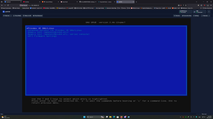213x119 pixels.
Task: List all tabs dropdown
Action: tap(197, 2)
